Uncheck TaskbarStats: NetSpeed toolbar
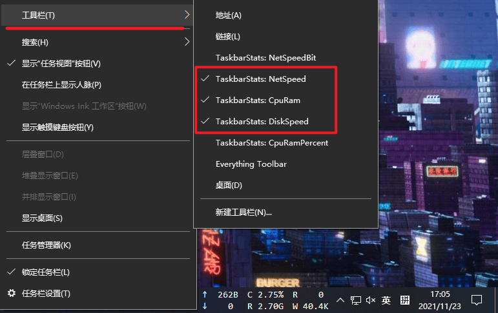 point(260,79)
